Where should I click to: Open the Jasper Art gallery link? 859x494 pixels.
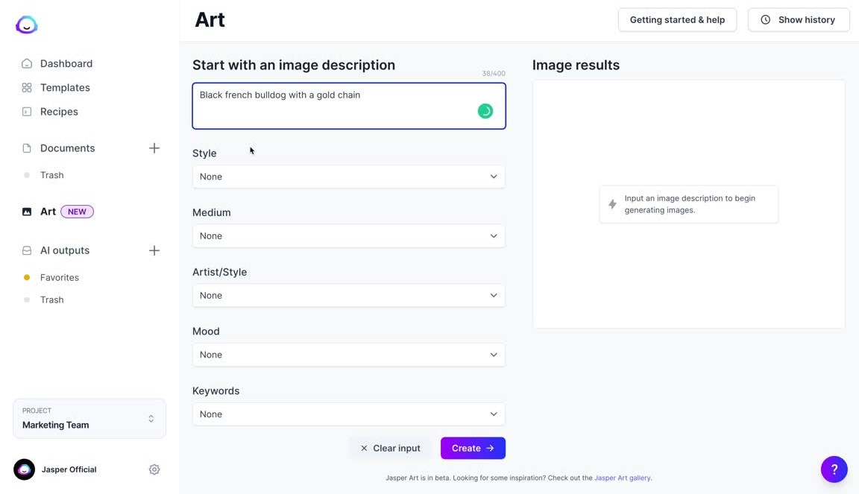pyautogui.click(x=622, y=478)
